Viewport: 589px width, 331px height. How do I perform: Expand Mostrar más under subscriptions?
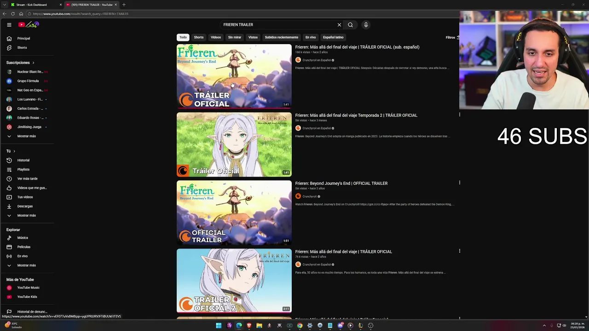click(x=27, y=136)
